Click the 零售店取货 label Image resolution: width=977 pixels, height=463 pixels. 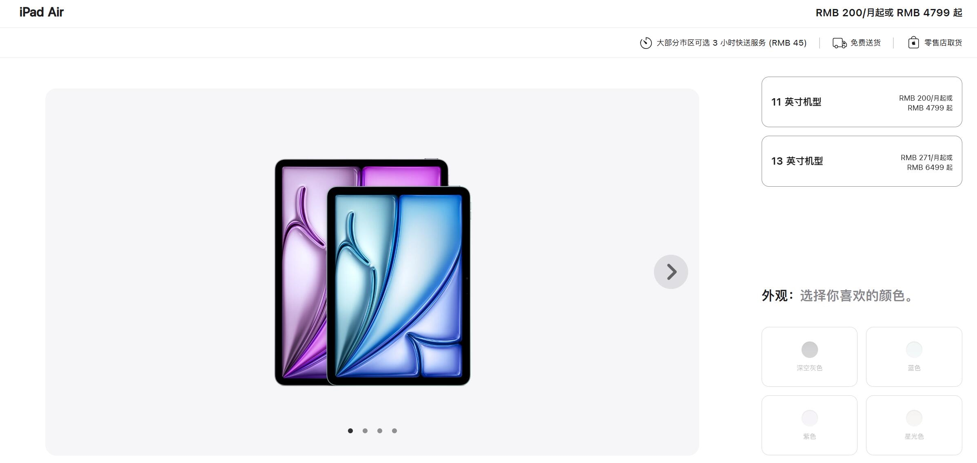[943, 43]
